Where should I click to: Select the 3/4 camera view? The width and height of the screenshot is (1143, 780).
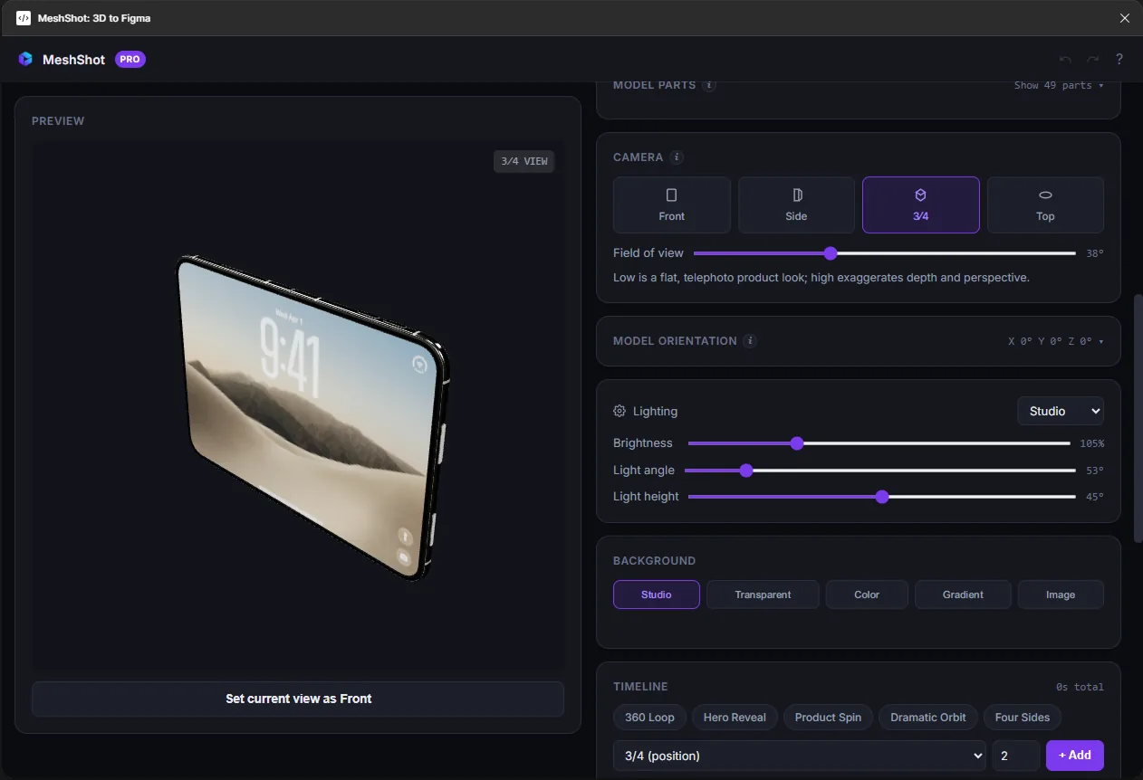[x=921, y=205]
